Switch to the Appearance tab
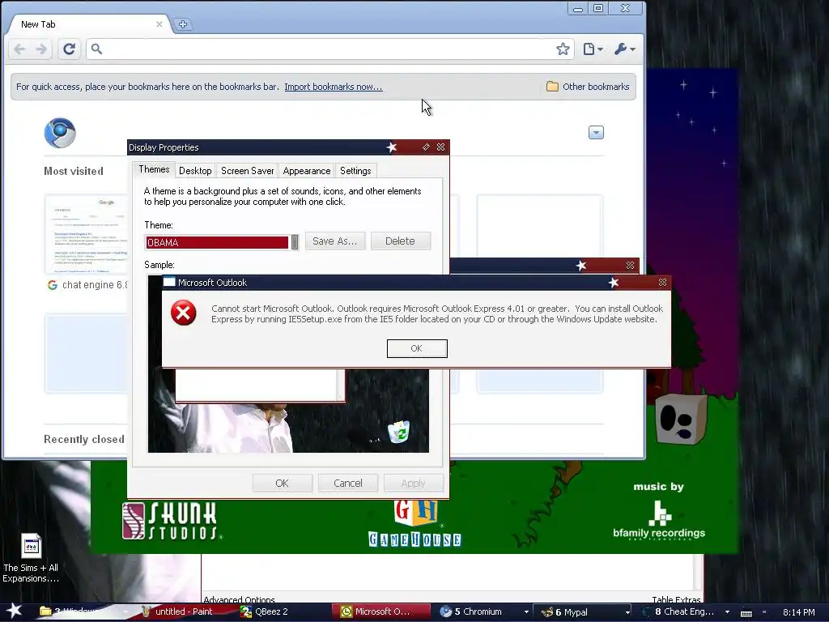This screenshot has height=622, width=829. click(x=307, y=171)
